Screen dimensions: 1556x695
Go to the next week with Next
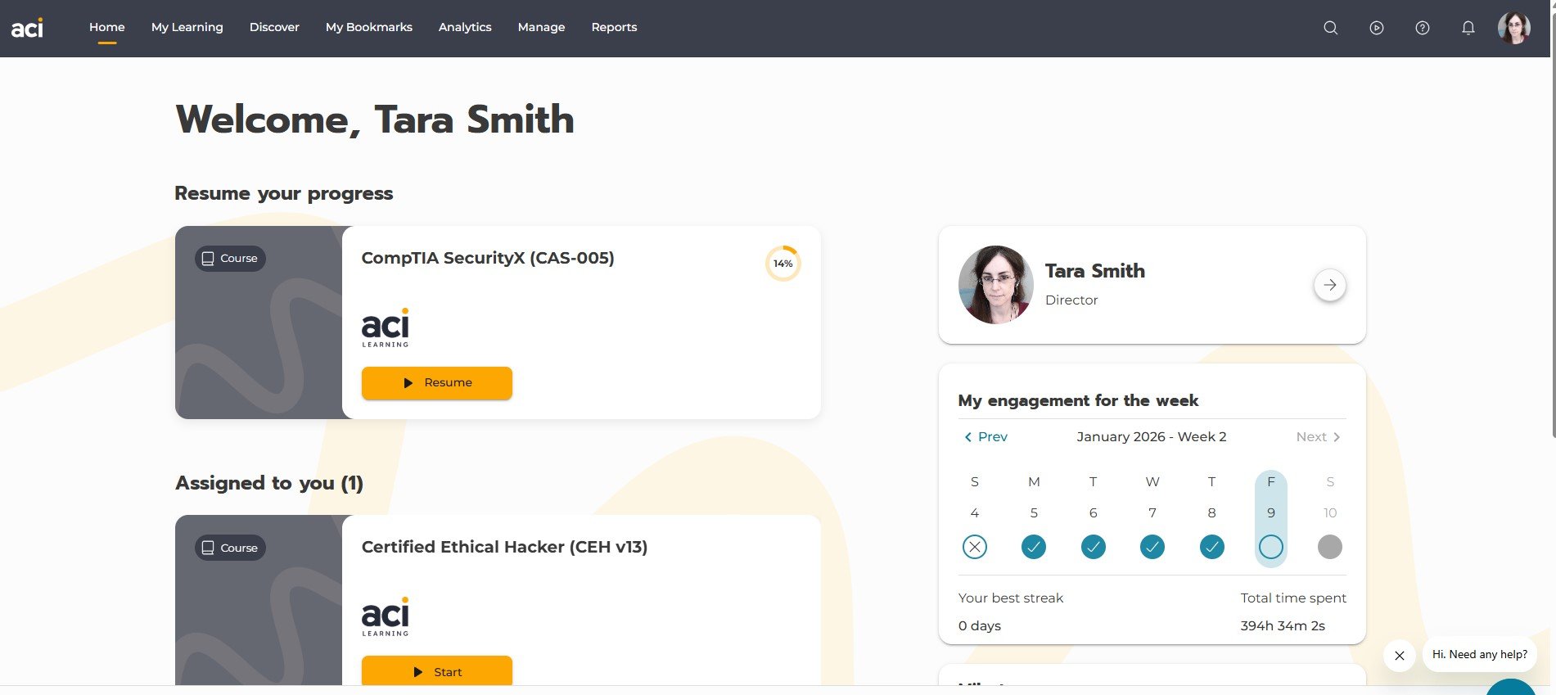click(1318, 437)
